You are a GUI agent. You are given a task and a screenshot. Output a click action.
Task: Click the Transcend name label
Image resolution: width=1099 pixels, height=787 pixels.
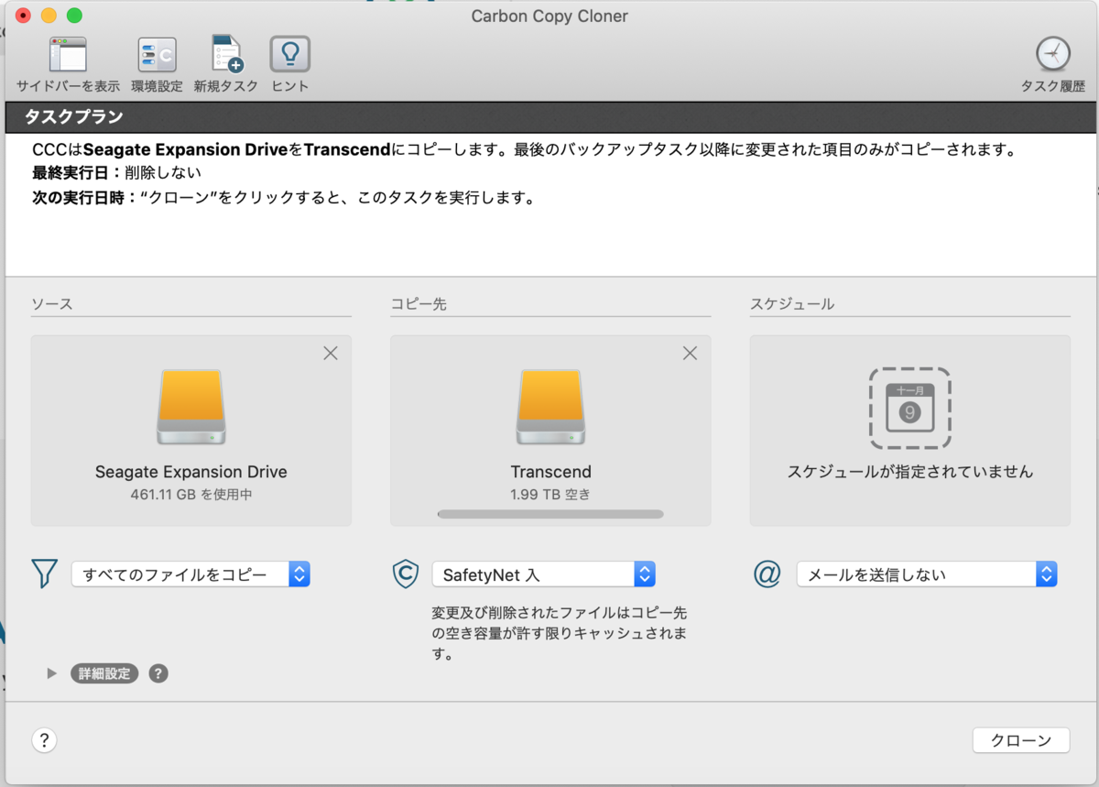550,472
